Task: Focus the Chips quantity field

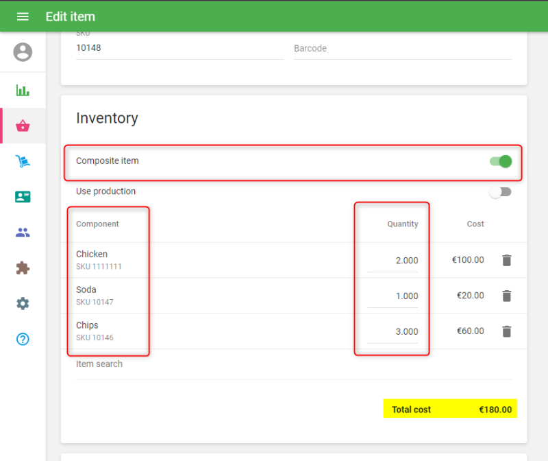Action: coord(393,332)
